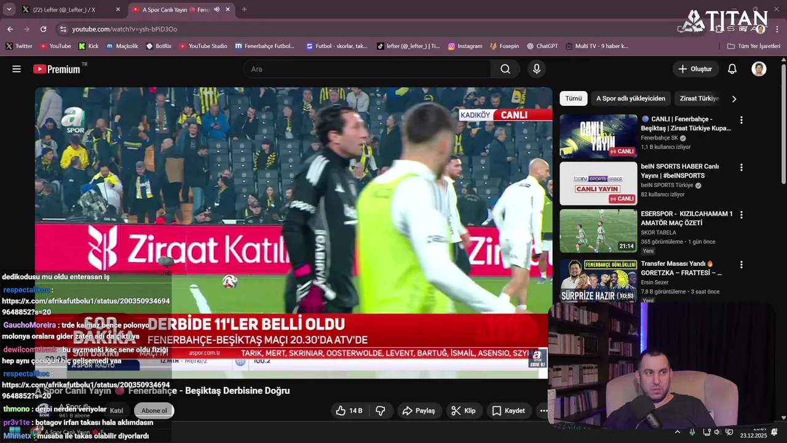Open the Maçkolik bookmark
The width and height of the screenshot is (787, 443).
coord(122,46)
